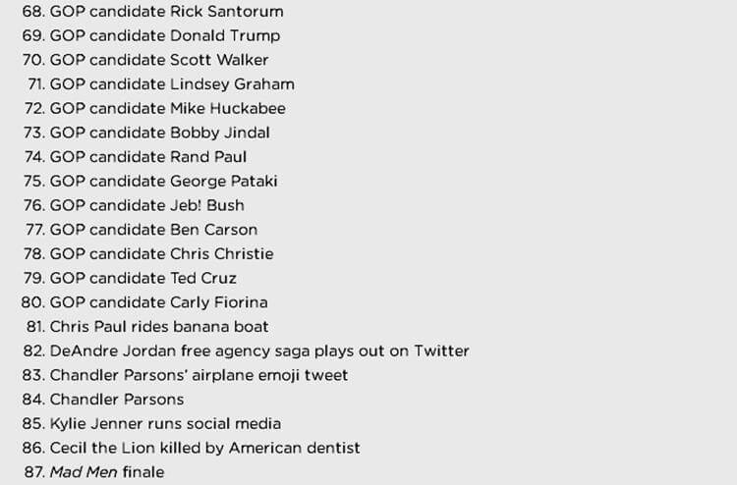
Task: Click on GOP candidate Scott Walker text
Action: click(x=145, y=60)
